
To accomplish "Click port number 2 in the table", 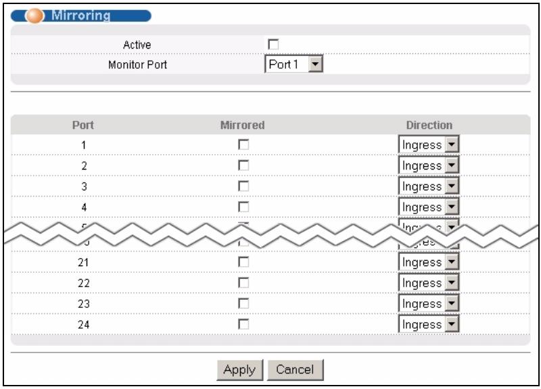I will (x=84, y=165).
